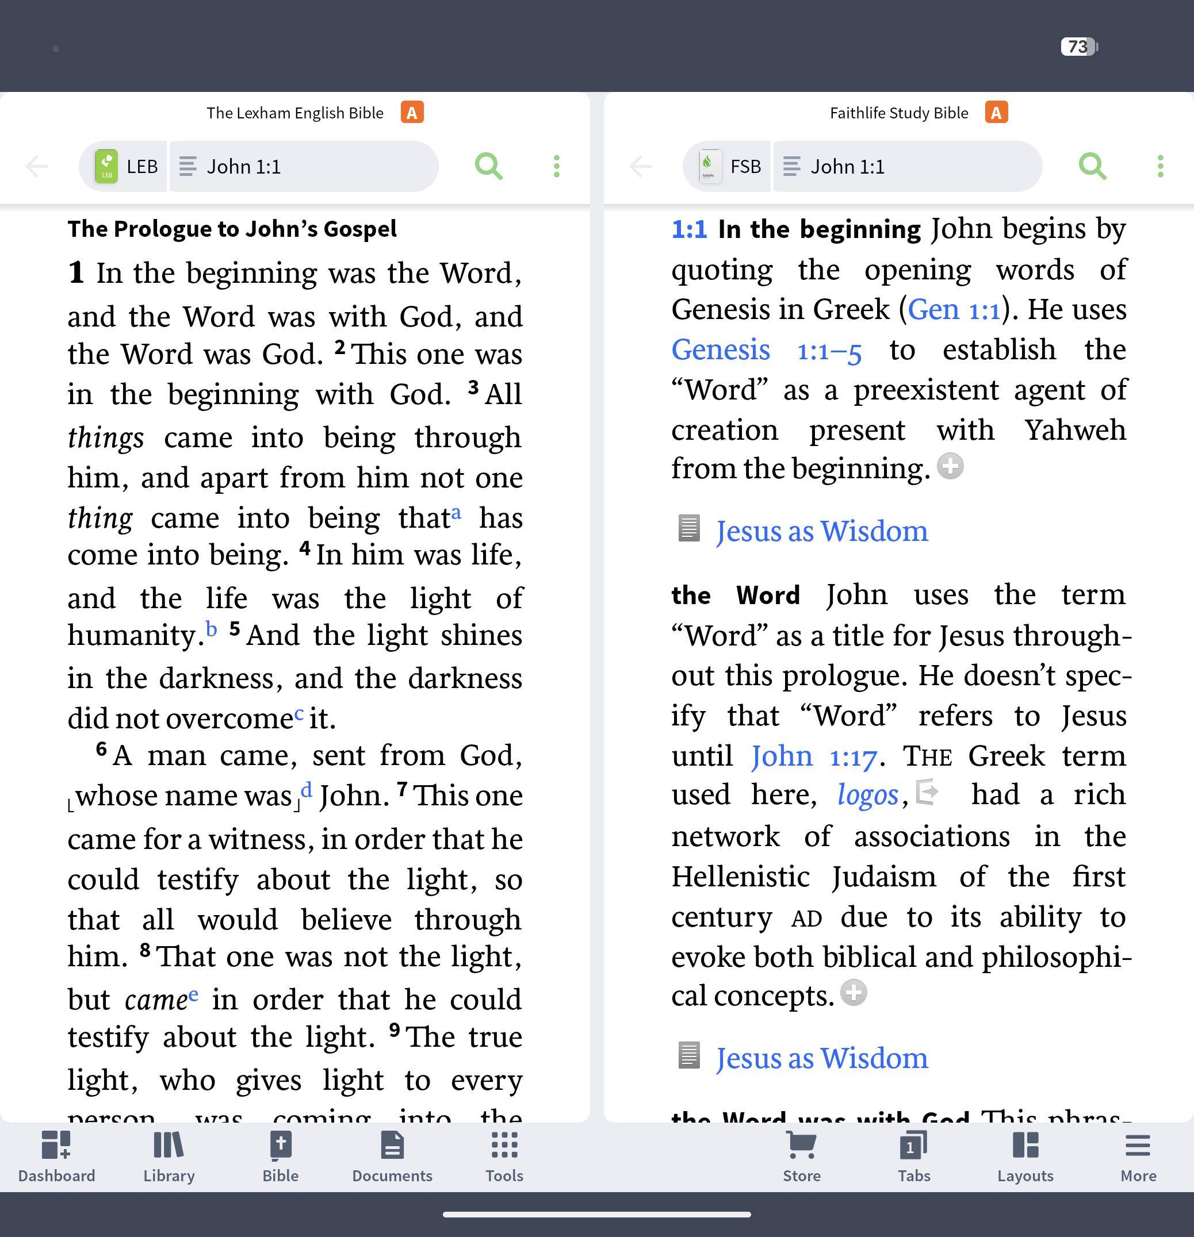Toggle link set A on the Faithlife Study Bible
Screen dimensions: 1194x1237
pos(996,113)
